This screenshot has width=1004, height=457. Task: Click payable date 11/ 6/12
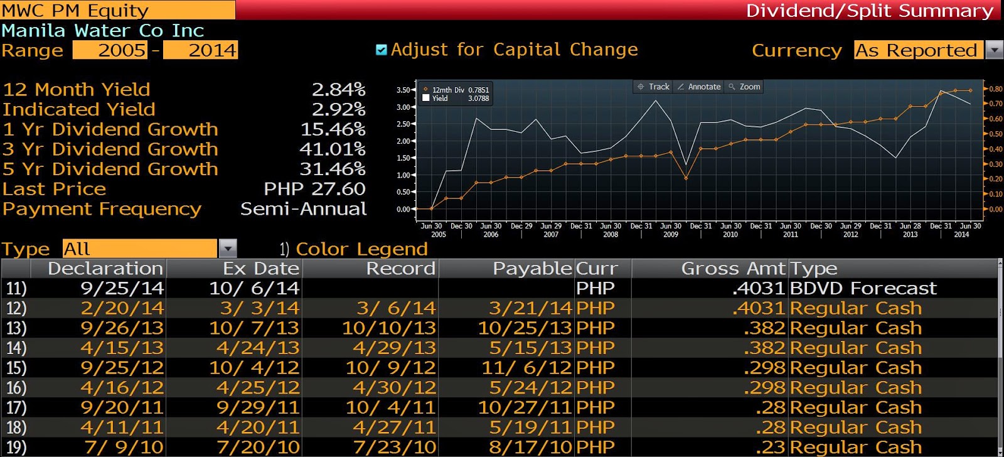tap(527, 368)
